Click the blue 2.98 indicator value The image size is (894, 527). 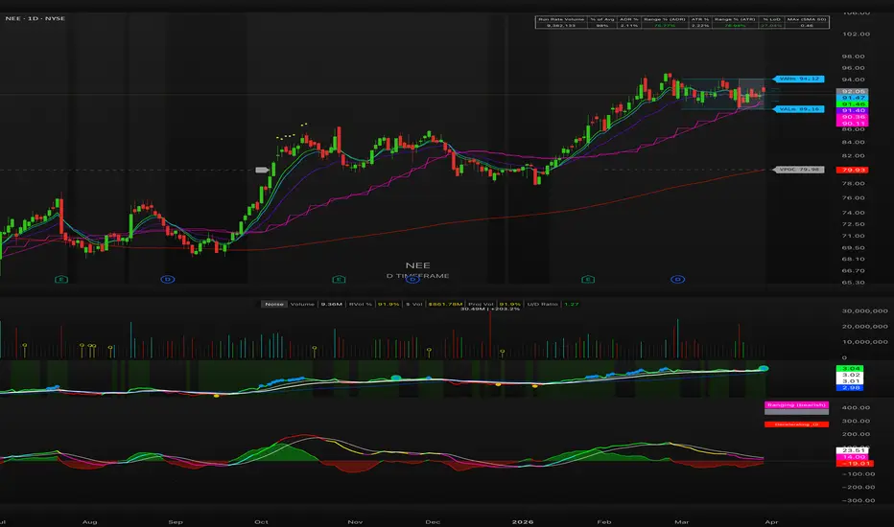tap(851, 388)
